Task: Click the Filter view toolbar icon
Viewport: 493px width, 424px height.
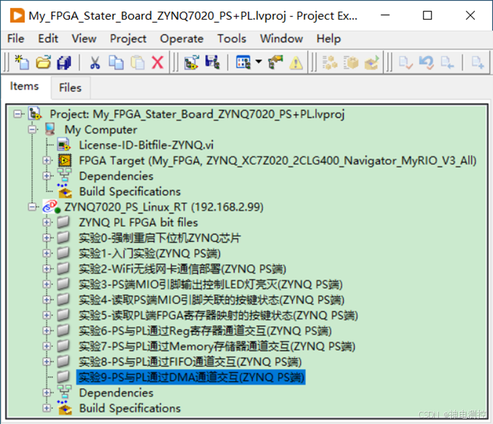Action: (244, 62)
